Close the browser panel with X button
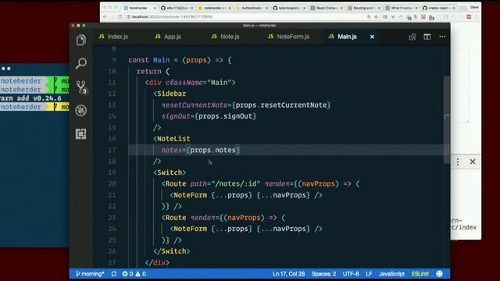 tap(473, 162)
